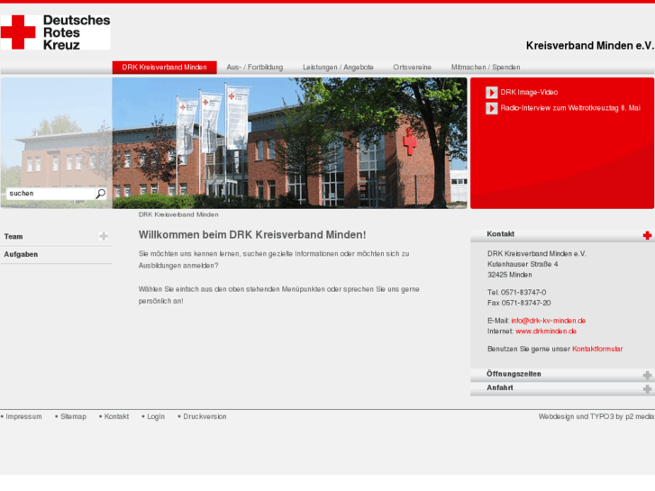Viewport: 655px width, 491px height.
Task: Play the DRK Image-Video arrow icon
Action: coord(492,93)
